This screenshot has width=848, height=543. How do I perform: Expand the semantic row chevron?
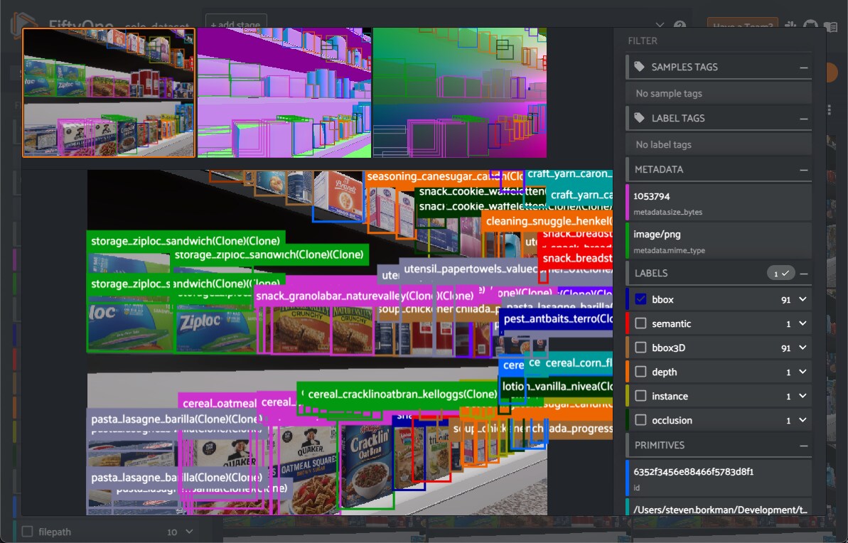(x=803, y=323)
